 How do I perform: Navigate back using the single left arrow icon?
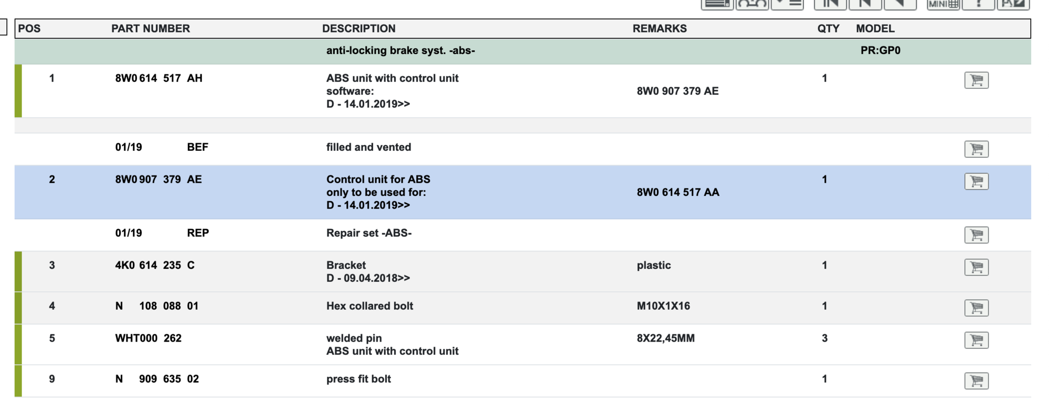899,5
